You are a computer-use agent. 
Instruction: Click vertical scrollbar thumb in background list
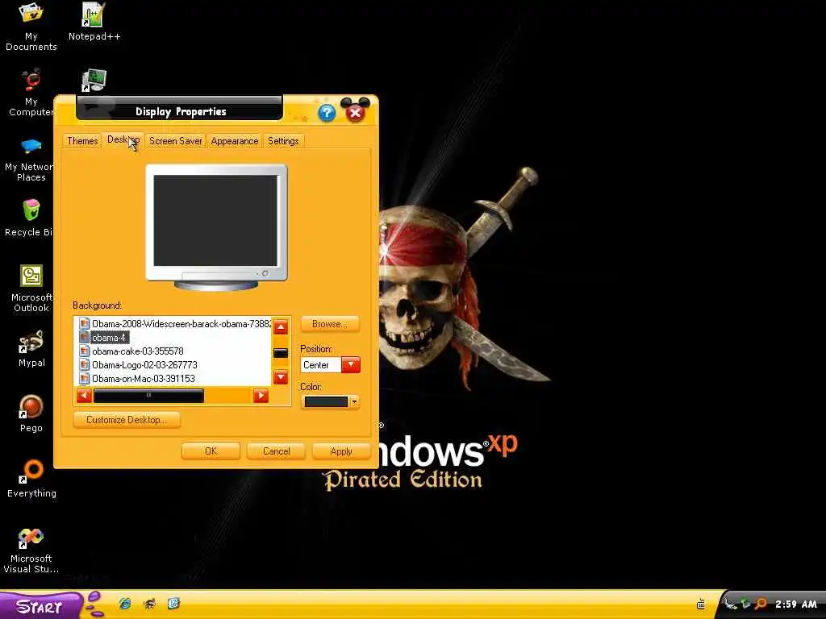pos(281,353)
